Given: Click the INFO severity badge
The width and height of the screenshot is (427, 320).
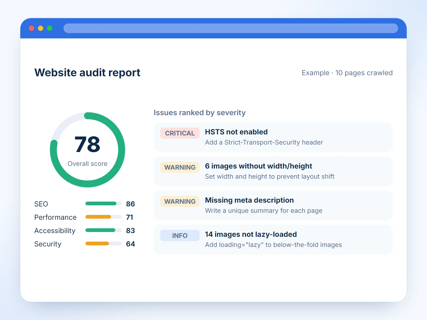Looking at the screenshot, I should coord(180,235).
